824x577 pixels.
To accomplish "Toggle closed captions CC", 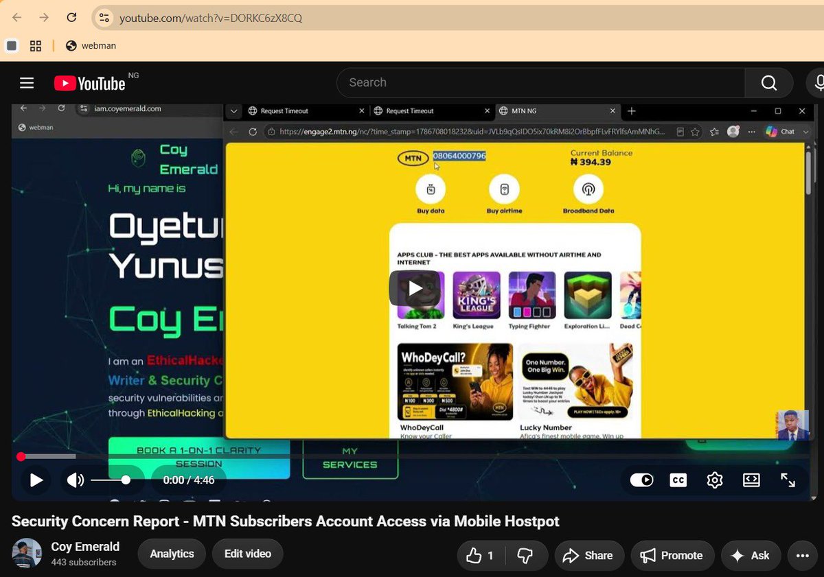I will tap(678, 480).
